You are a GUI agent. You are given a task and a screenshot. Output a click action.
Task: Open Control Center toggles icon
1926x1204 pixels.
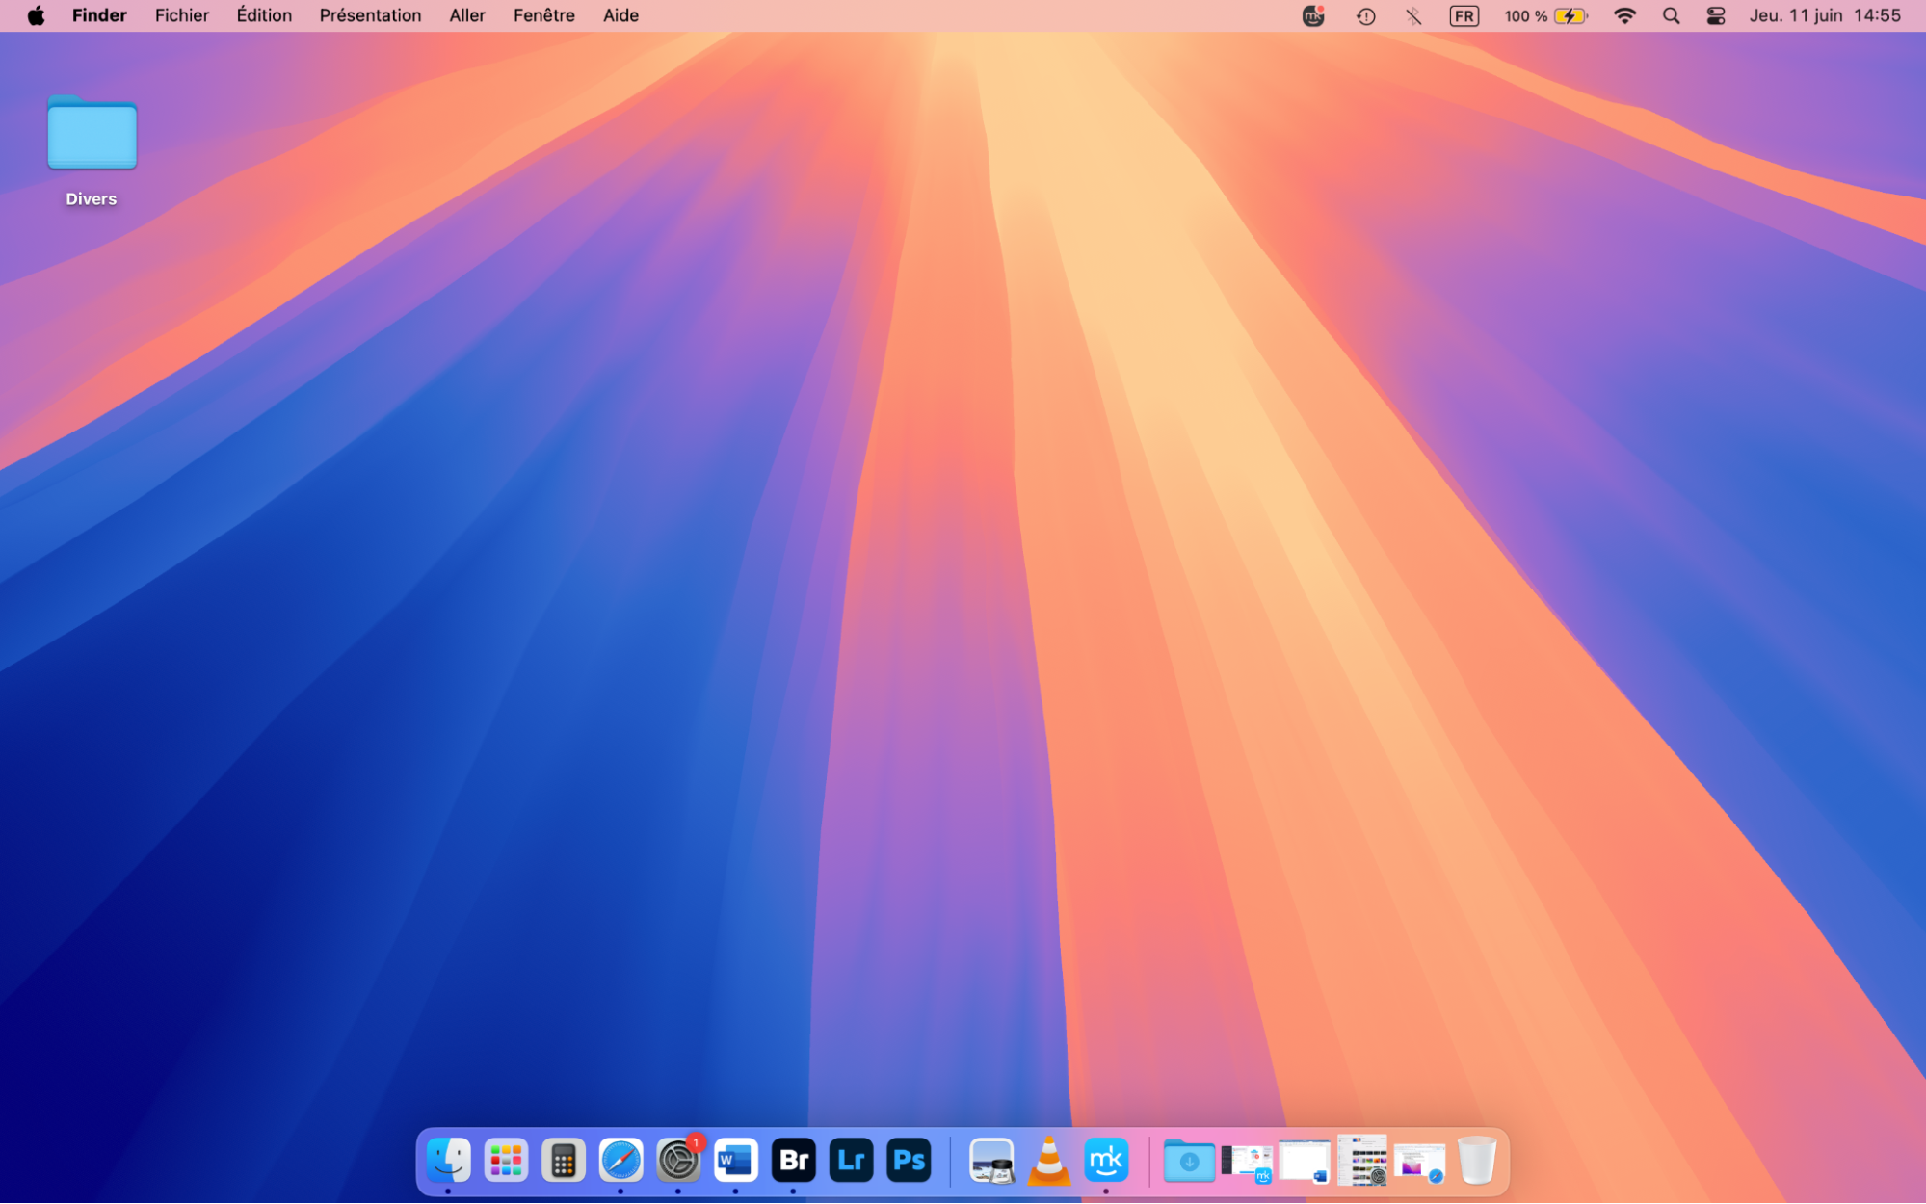pyautogui.click(x=1715, y=16)
